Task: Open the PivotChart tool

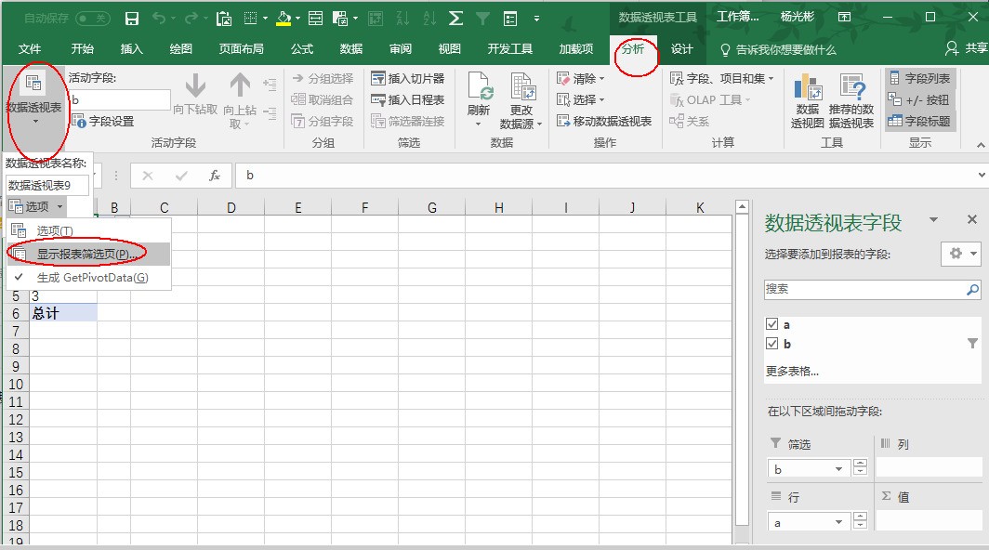Action: [x=808, y=101]
